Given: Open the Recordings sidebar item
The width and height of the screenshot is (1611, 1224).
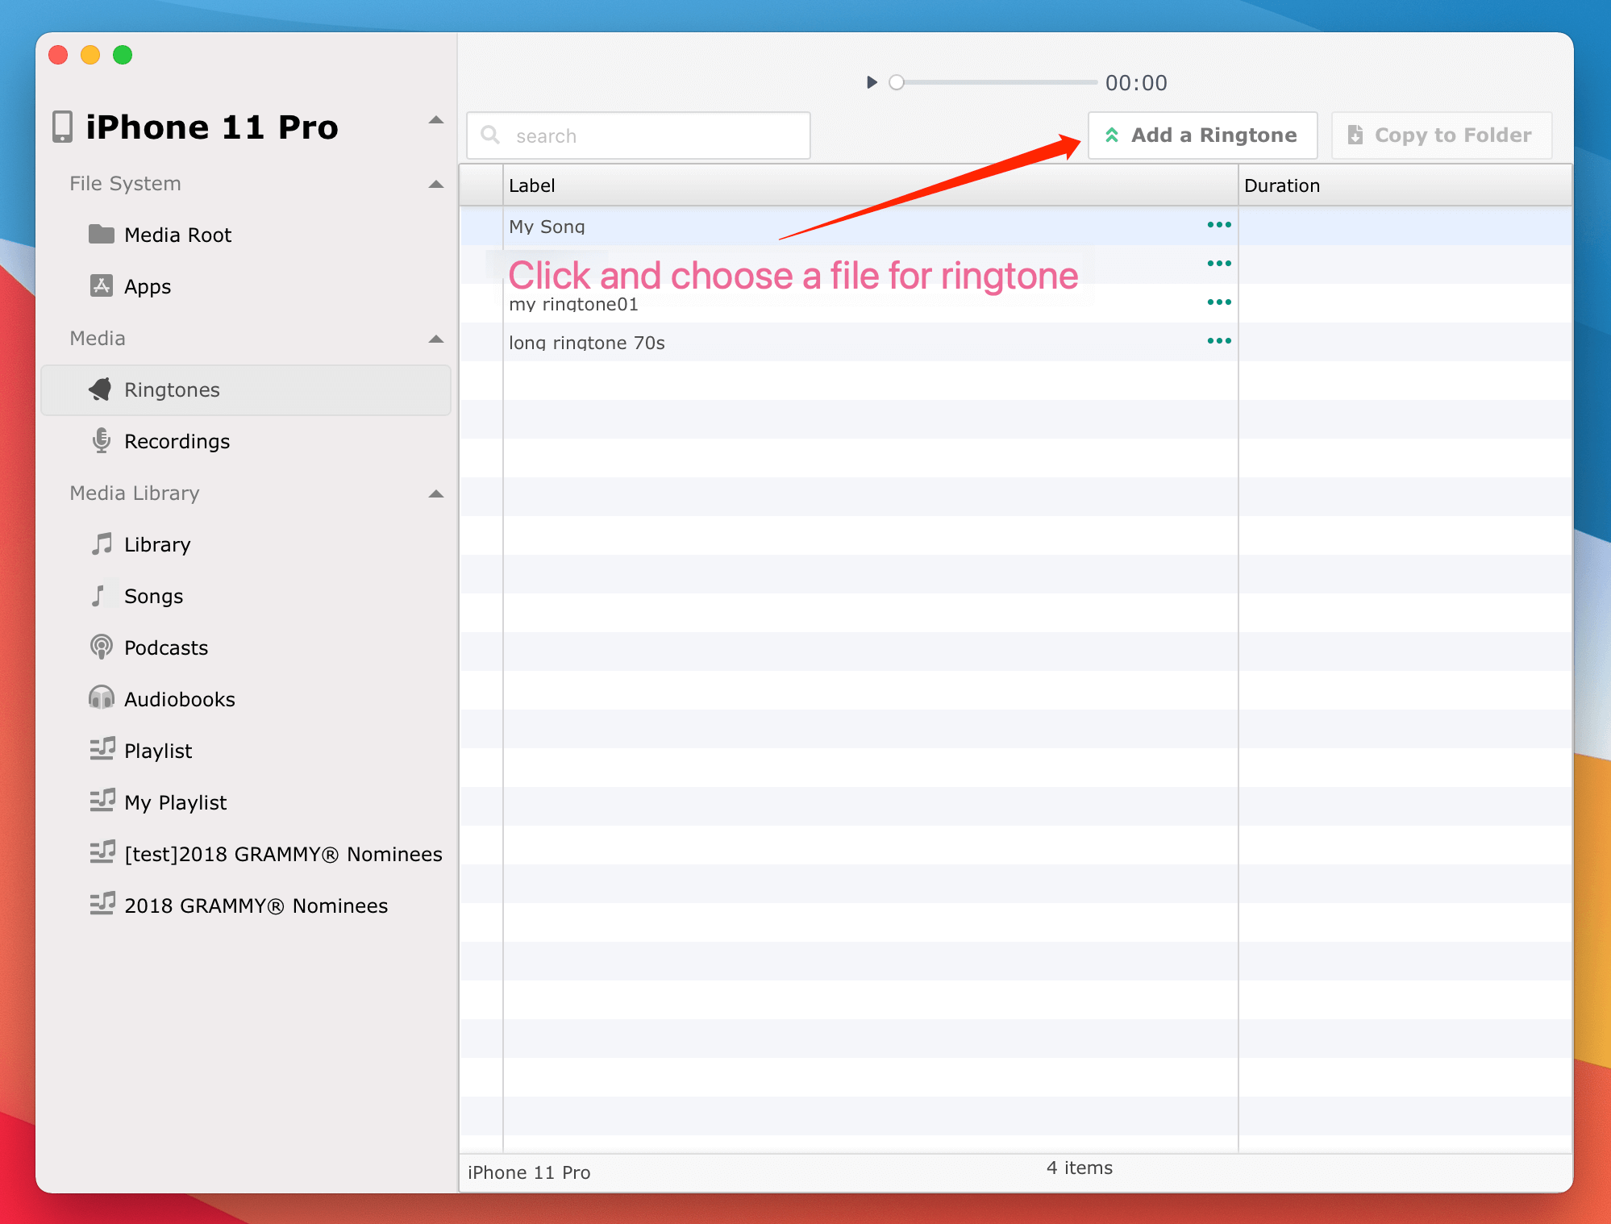Looking at the screenshot, I should click(246, 441).
